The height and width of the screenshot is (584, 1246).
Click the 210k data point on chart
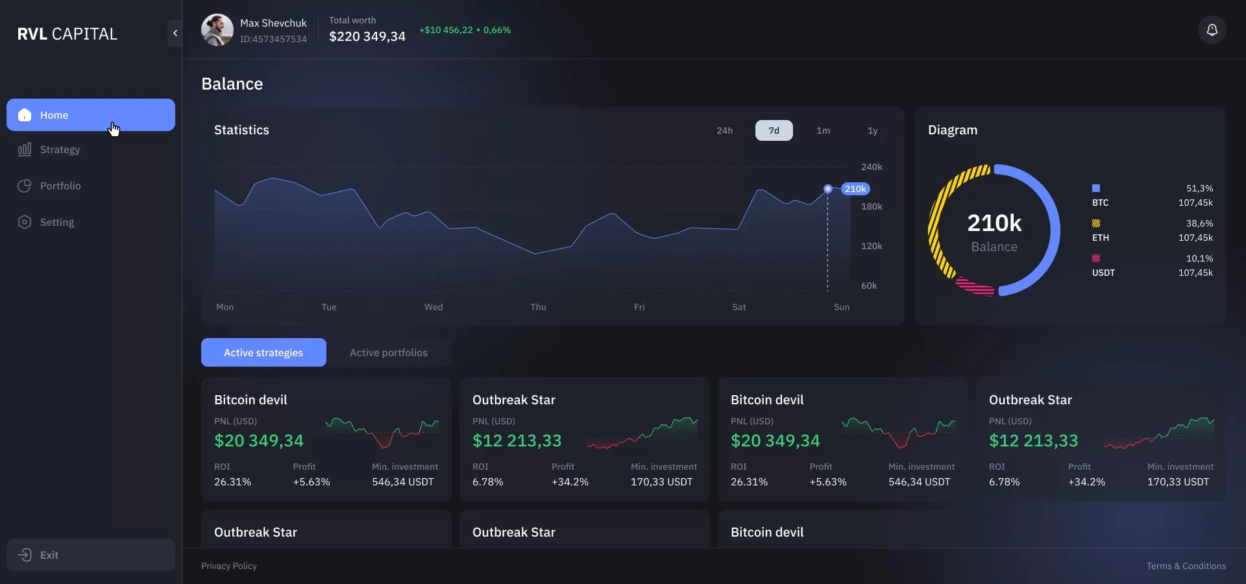tap(828, 189)
